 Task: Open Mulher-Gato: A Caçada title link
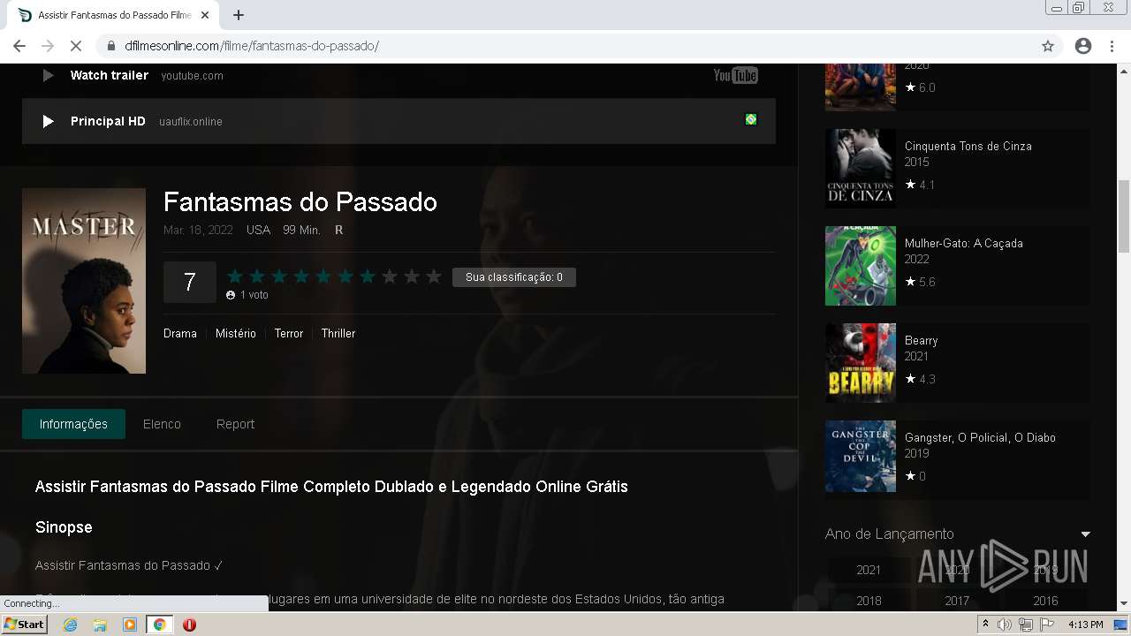(x=964, y=244)
